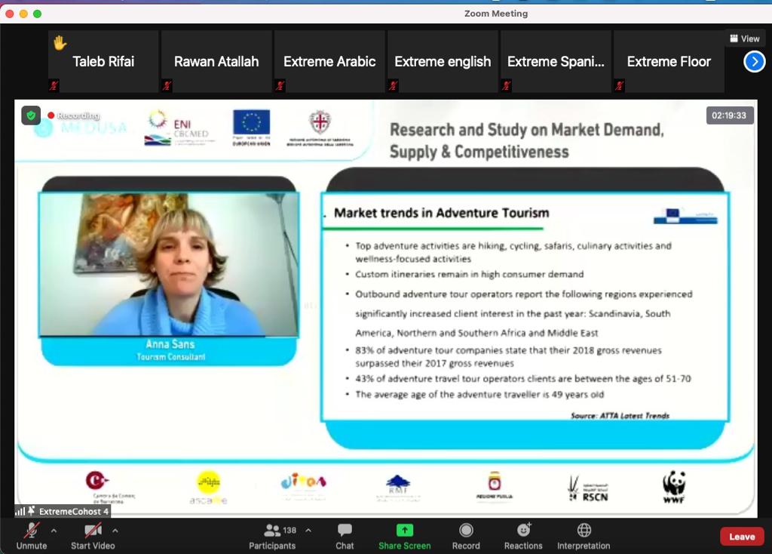Select Taleb Rifai participant tile
The width and height of the screenshot is (772, 554).
(x=103, y=62)
